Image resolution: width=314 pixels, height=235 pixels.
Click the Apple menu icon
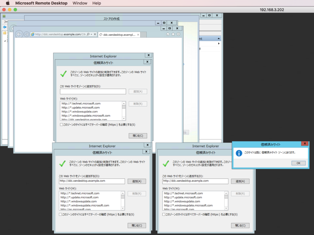(x=8, y=3)
